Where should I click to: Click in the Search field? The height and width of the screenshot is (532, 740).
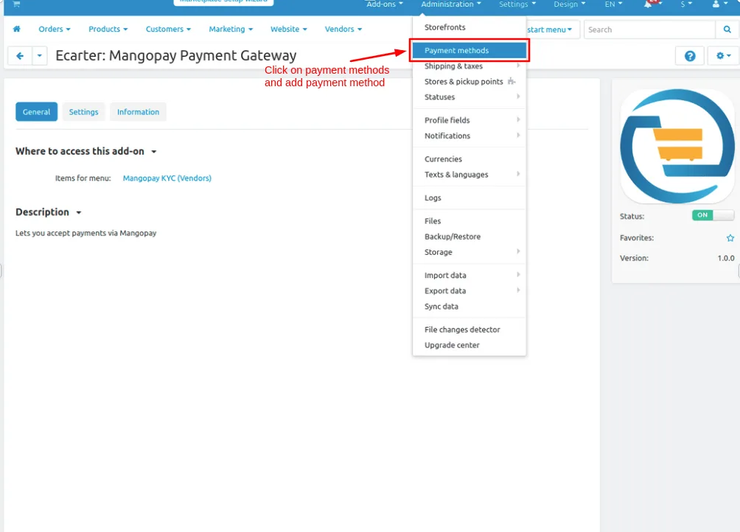pyautogui.click(x=649, y=29)
